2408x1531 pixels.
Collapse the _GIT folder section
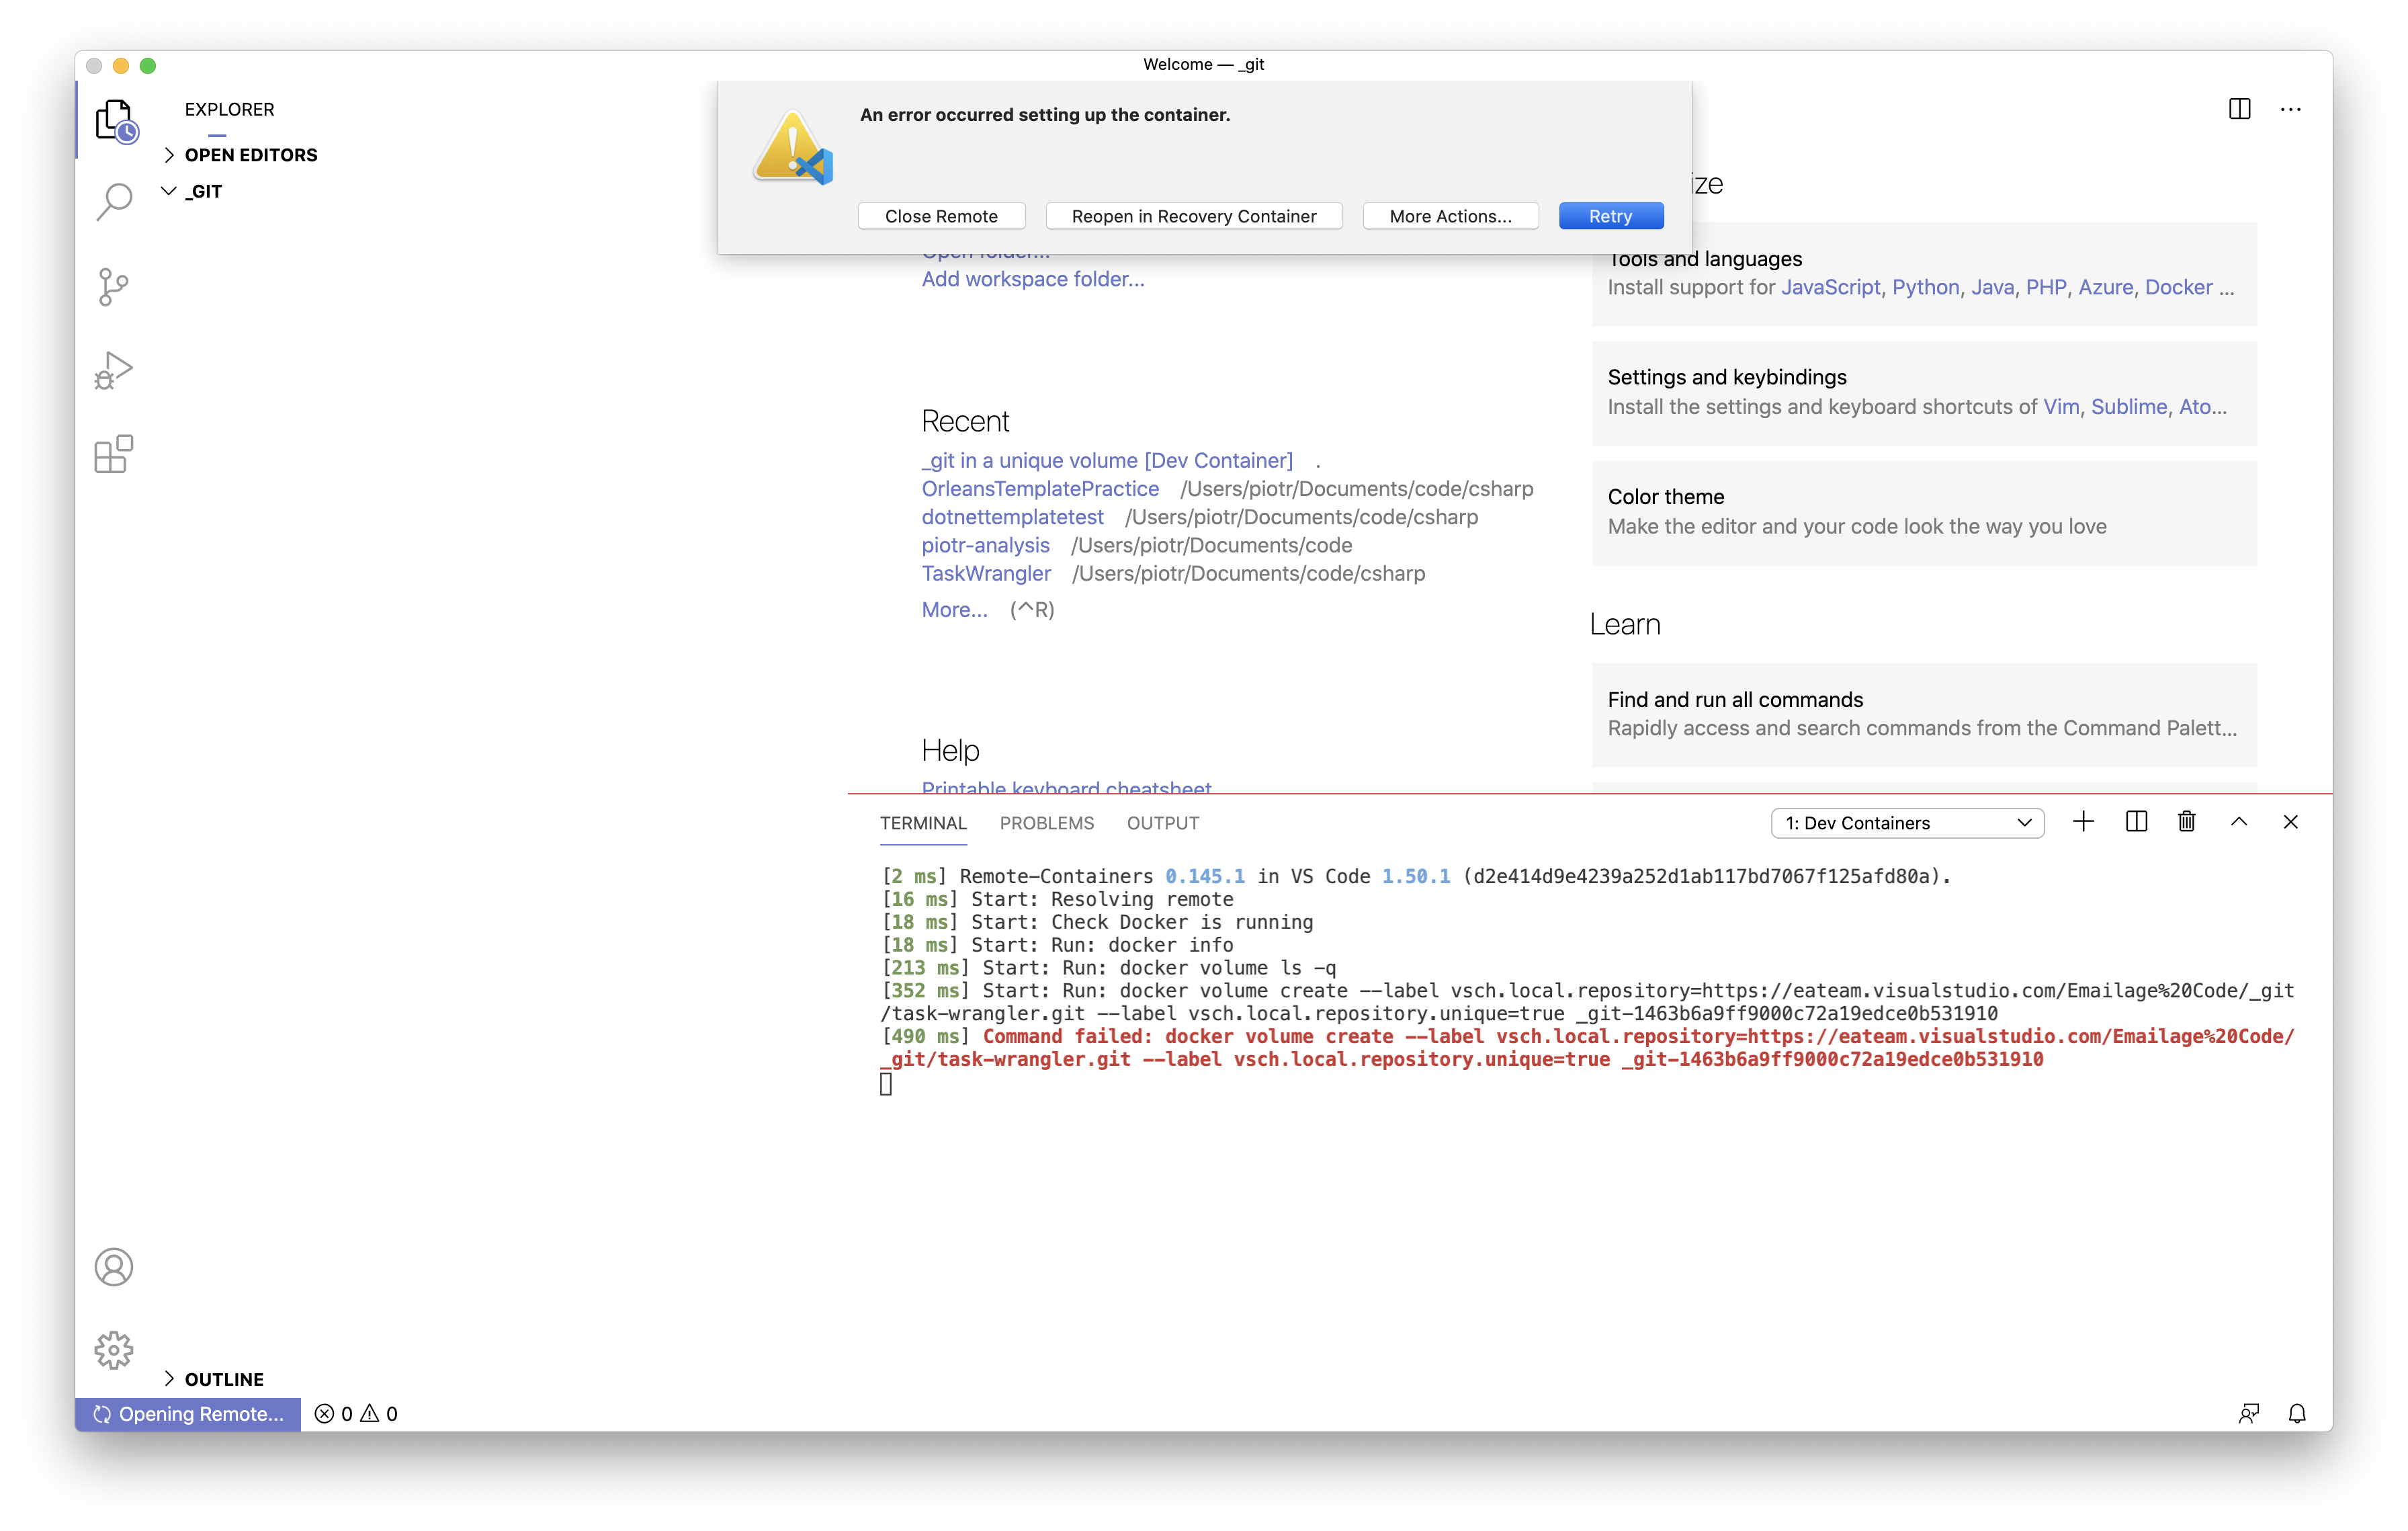point(168,191)
